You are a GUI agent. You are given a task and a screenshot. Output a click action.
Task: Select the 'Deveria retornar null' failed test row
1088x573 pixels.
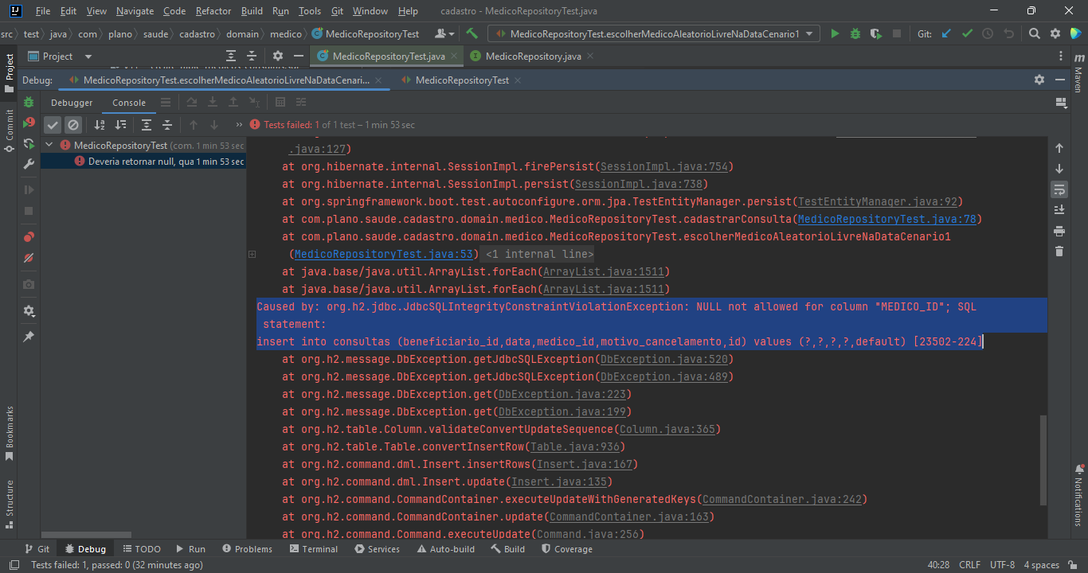(144, 162)
